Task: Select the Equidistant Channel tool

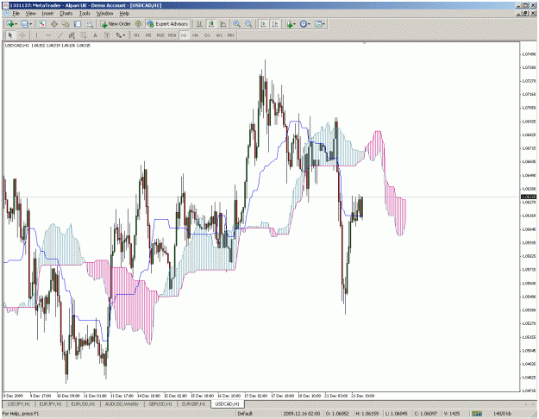Action: [x=72, y=35]
